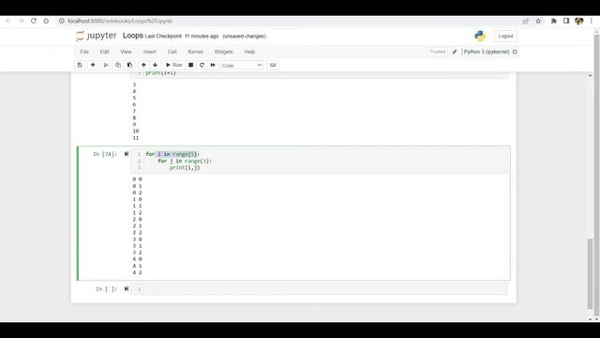Image resolution: width=600 pixels, height=338 pixels.
Task: Open the Help menu
Action: tap(249, 52)
